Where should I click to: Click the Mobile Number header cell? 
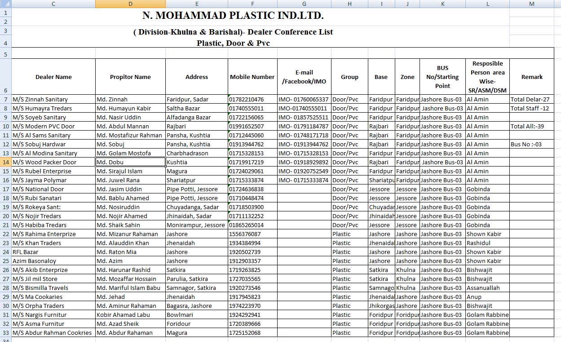[252, 77]
